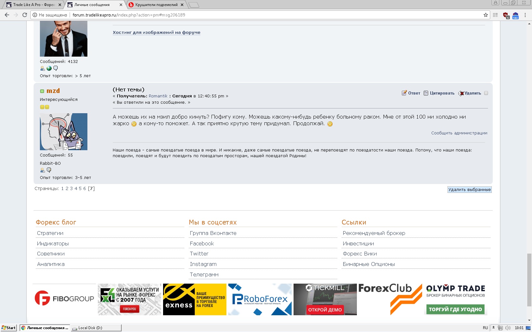
Task: Click the not-secure info icon in address bar
Action: [x=35, y=15]
